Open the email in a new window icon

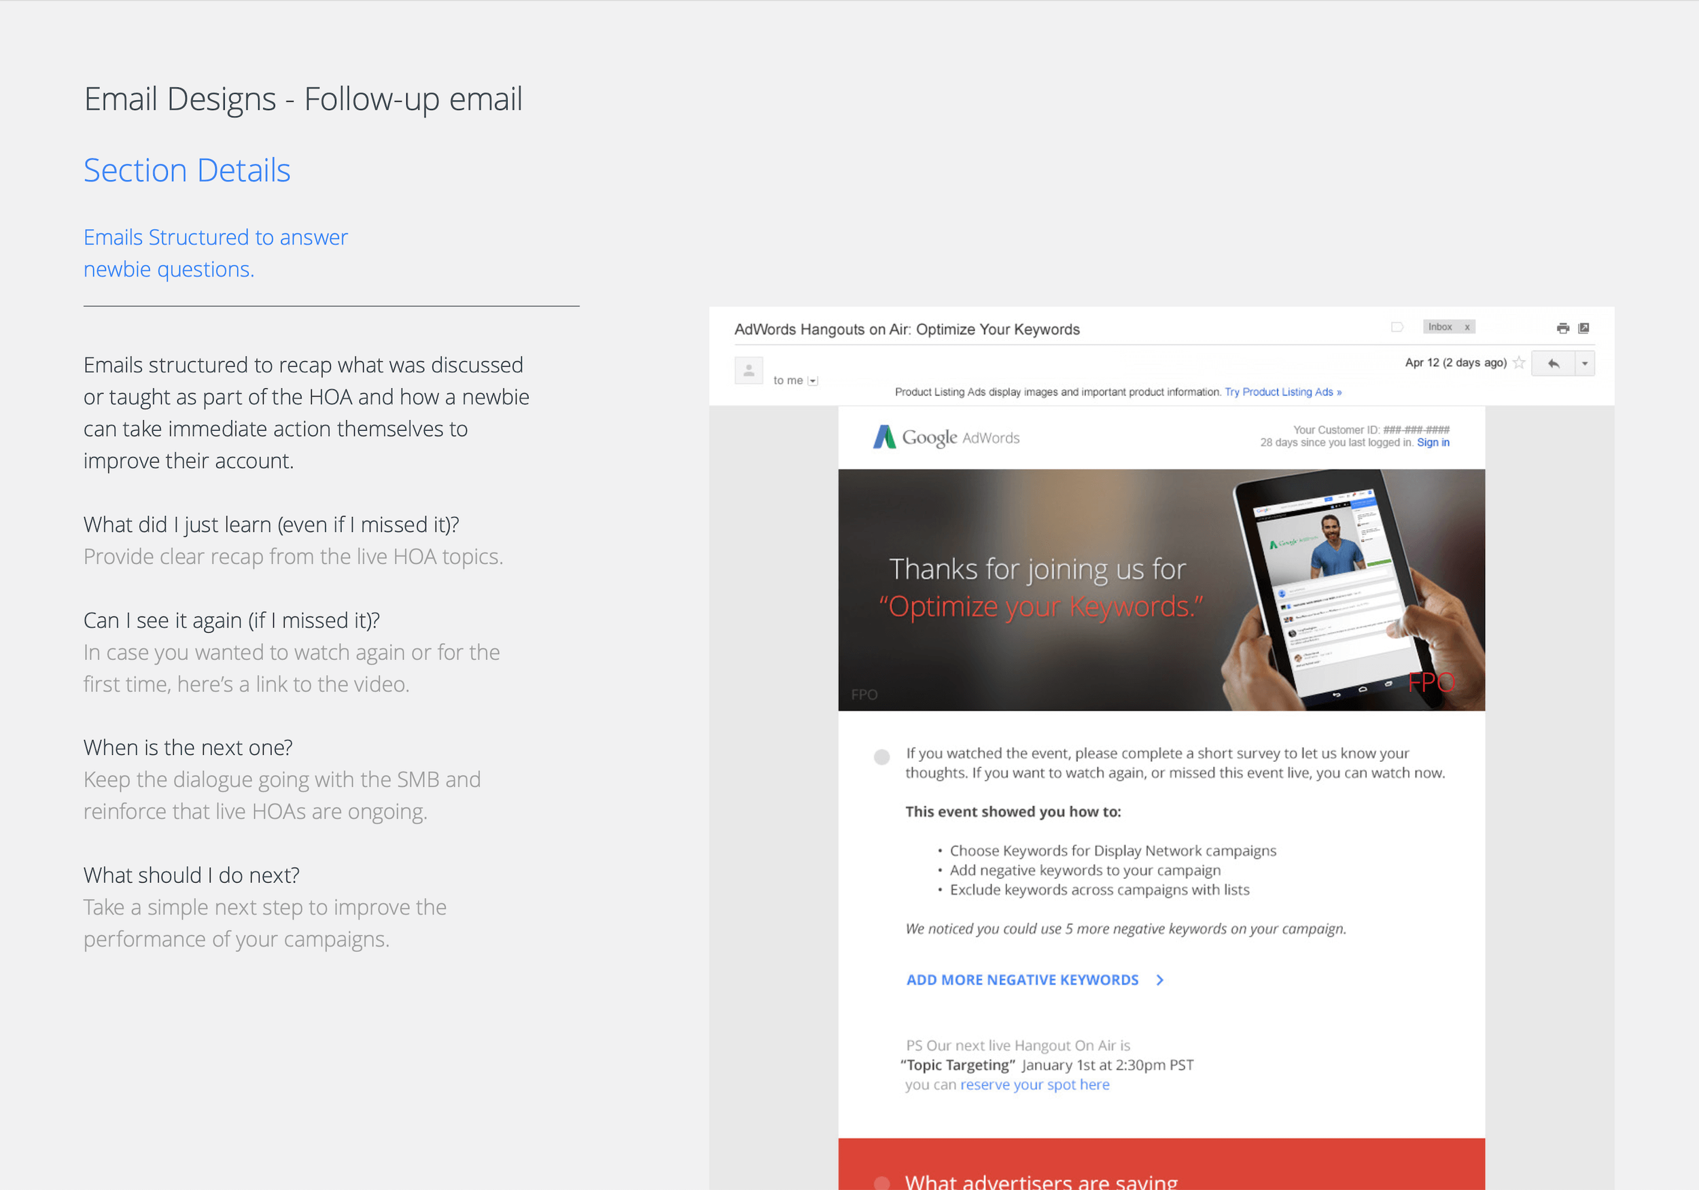coord(1583,328)
